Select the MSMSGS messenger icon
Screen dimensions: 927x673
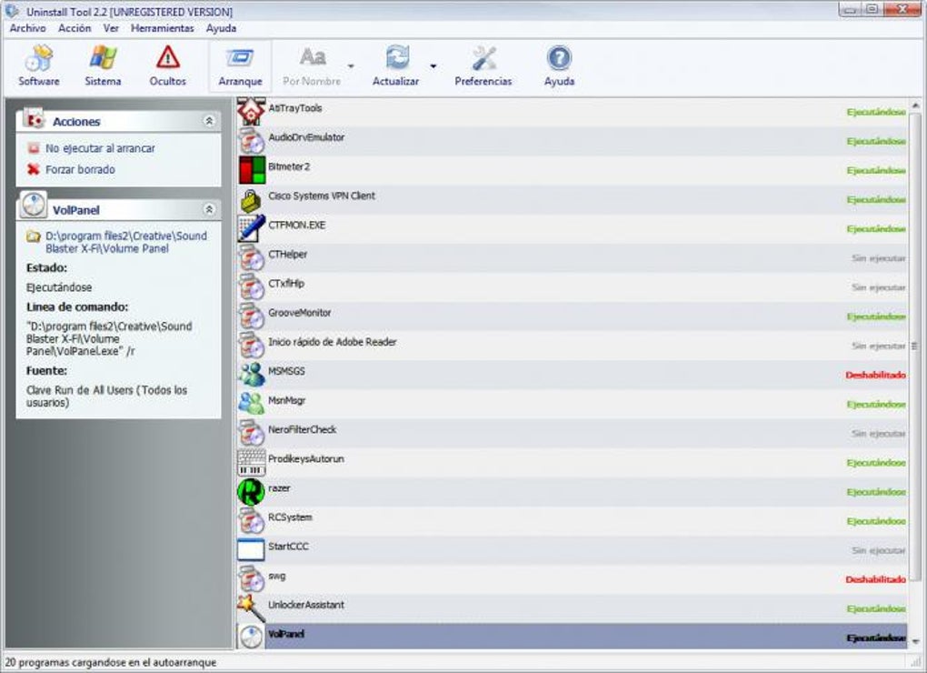[251, 375]
